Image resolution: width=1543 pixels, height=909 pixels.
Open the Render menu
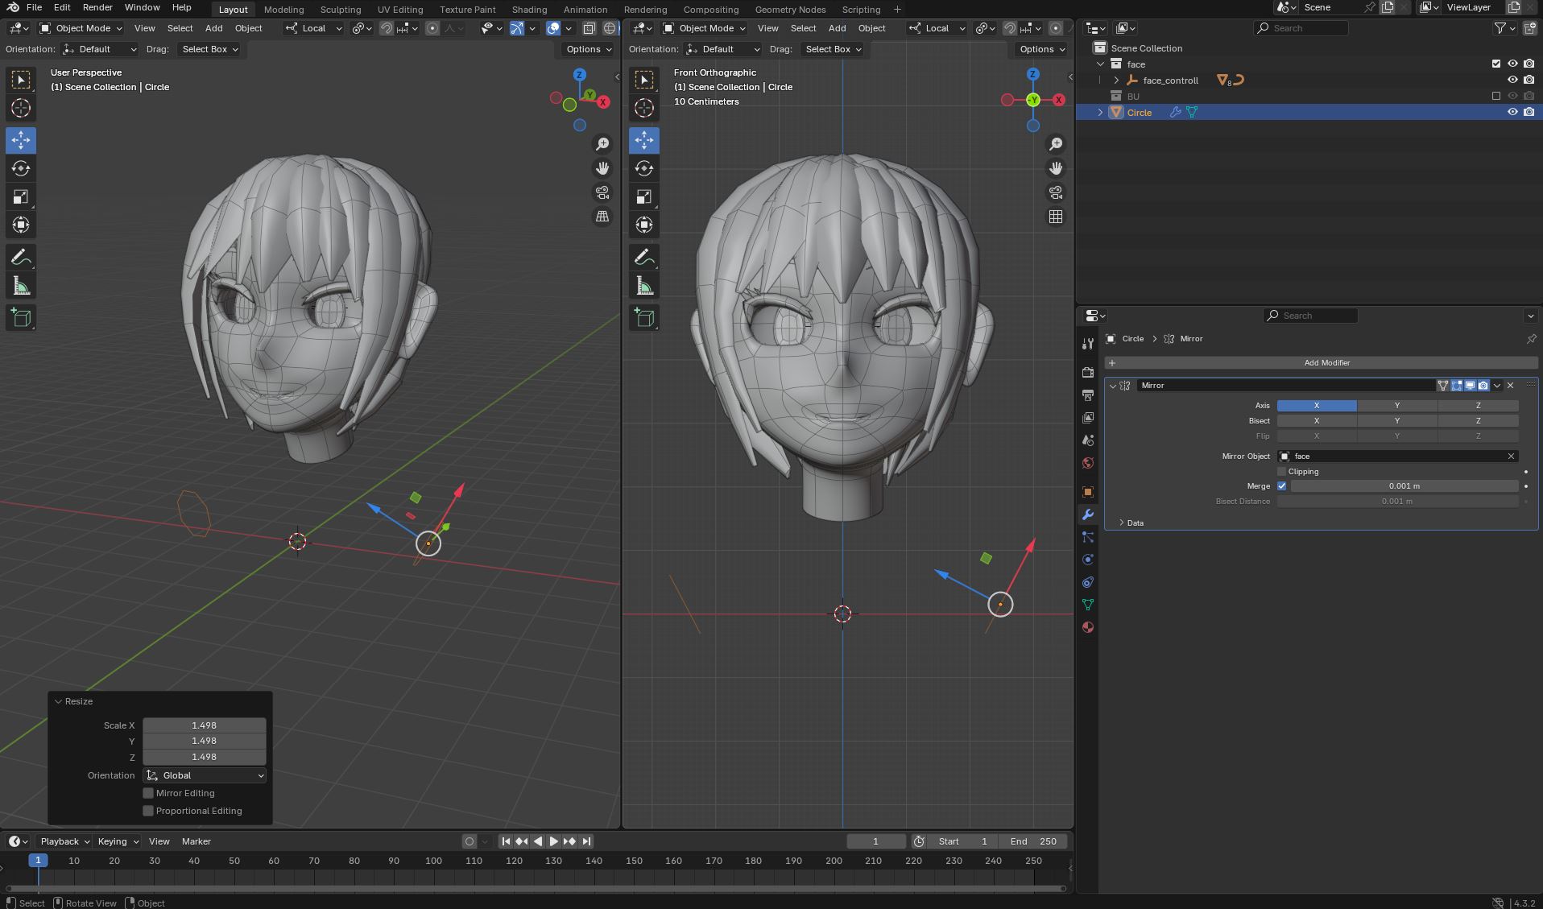point(97,7)
